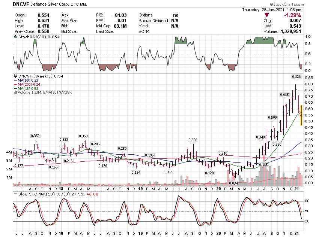Click the Volume 1.33M, EMA(90) legend text
Screen dimensions: 319x237
pos(45,92)
